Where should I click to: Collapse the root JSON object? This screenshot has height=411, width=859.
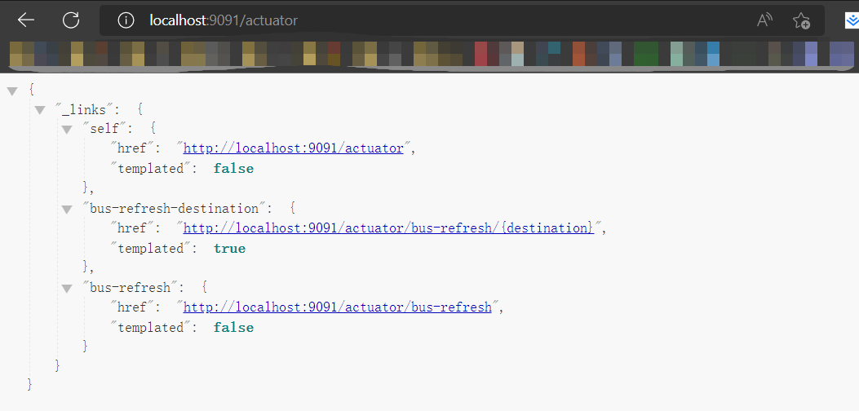coord(12,90)
